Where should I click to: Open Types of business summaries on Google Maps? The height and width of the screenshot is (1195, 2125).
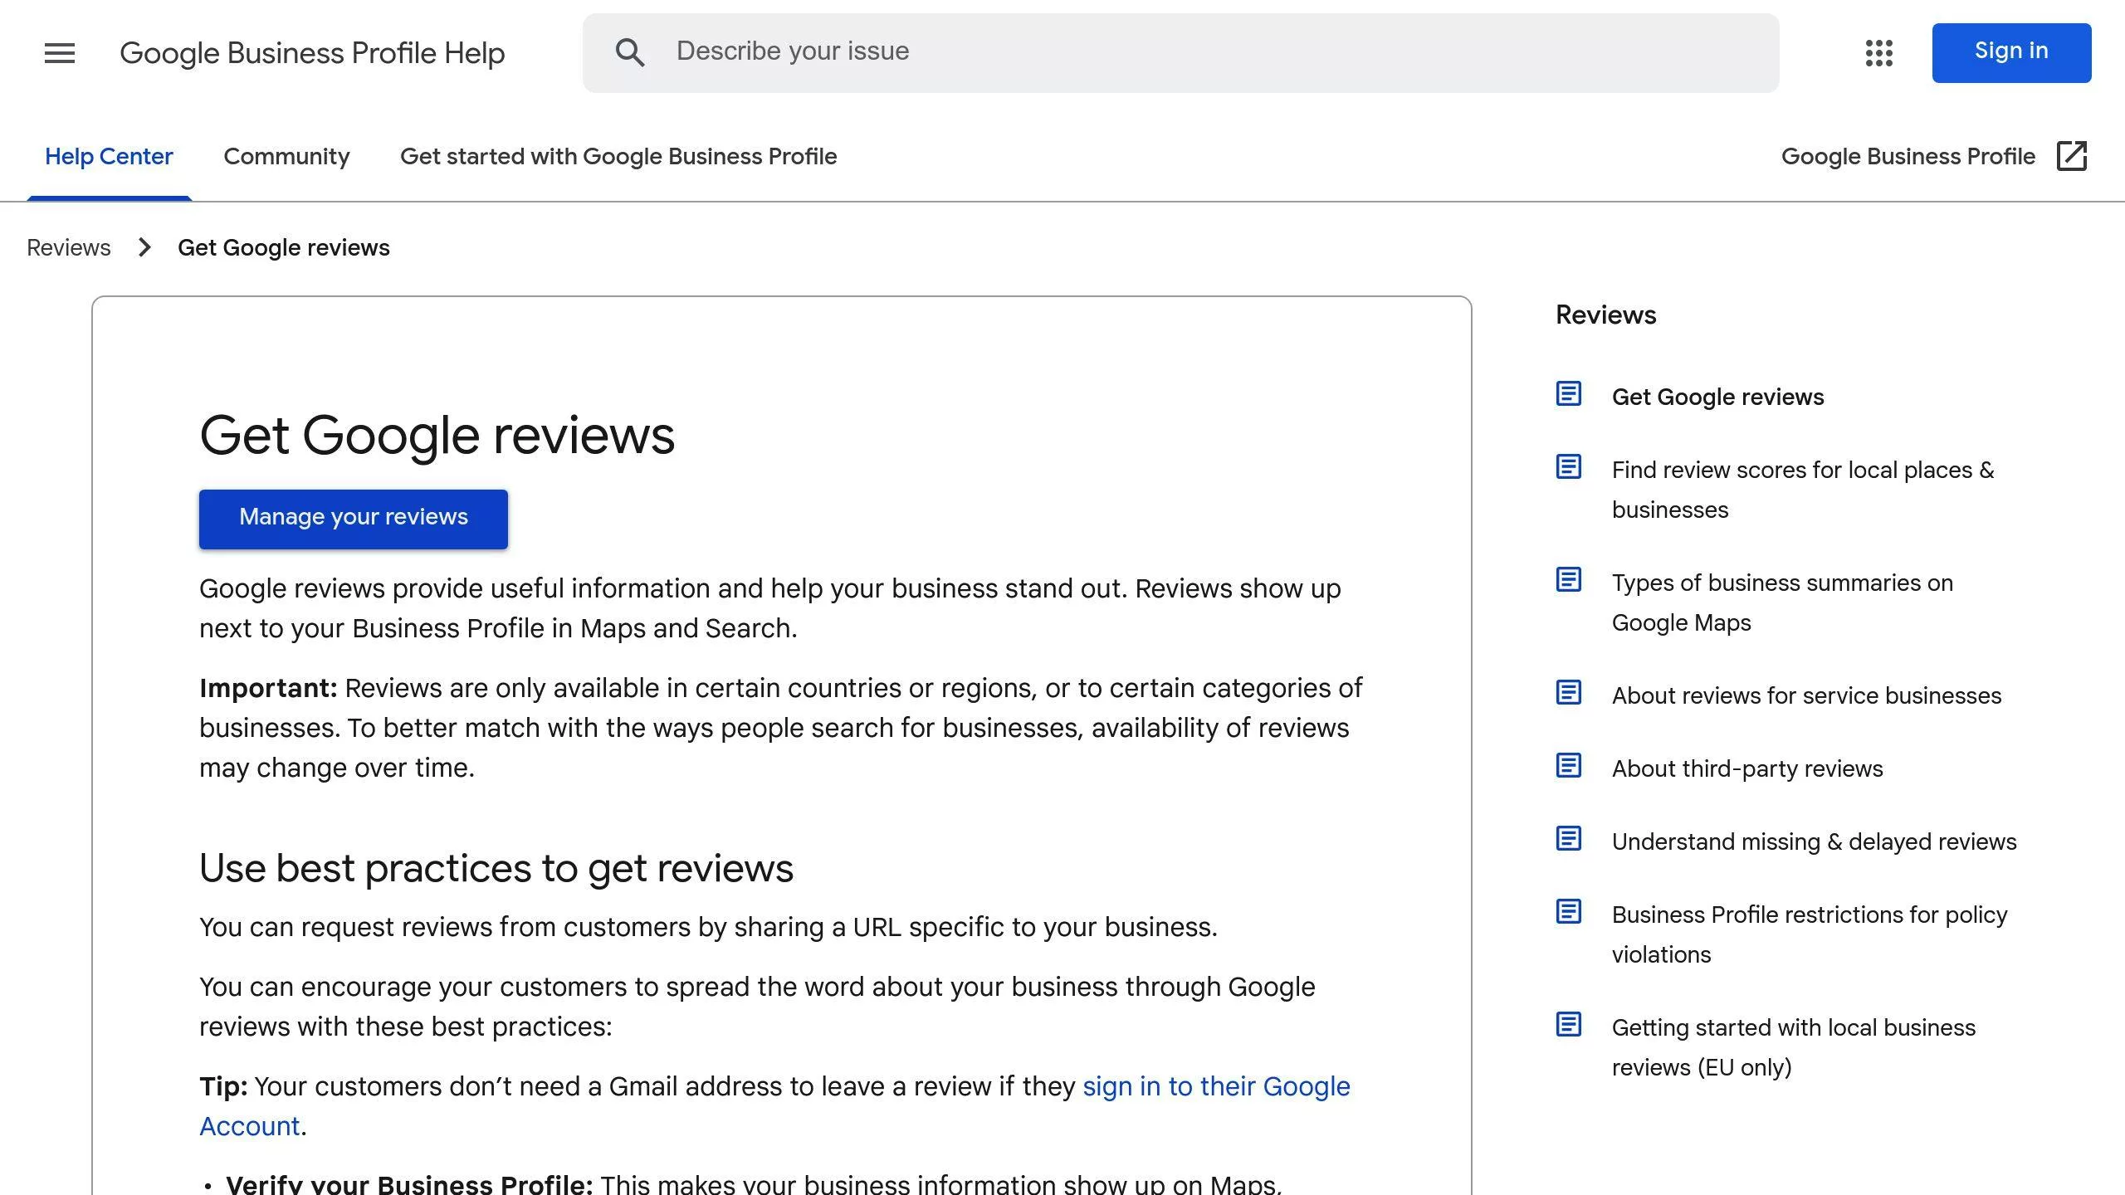pyautogui.click(x=1782, y=602)
